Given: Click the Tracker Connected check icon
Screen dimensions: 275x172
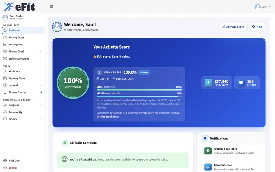Looking at the screenshot, I should 208,151.
